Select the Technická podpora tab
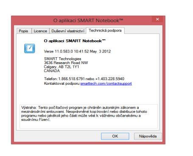The height and width of the screenshot is (156, 193). pyautogui.click(x=105, y=31)
